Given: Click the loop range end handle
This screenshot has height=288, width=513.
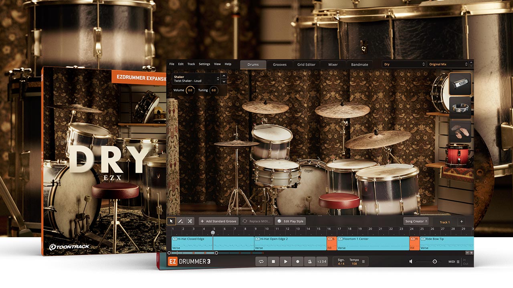Looking at the screenshot, I should [x=216, y=253].
